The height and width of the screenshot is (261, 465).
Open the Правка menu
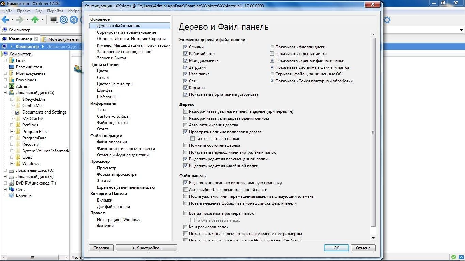coord(24,11)
